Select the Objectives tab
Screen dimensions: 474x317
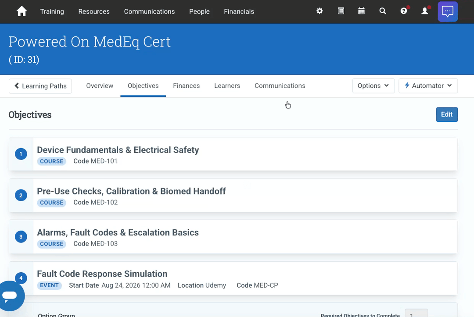pos(143,86)
